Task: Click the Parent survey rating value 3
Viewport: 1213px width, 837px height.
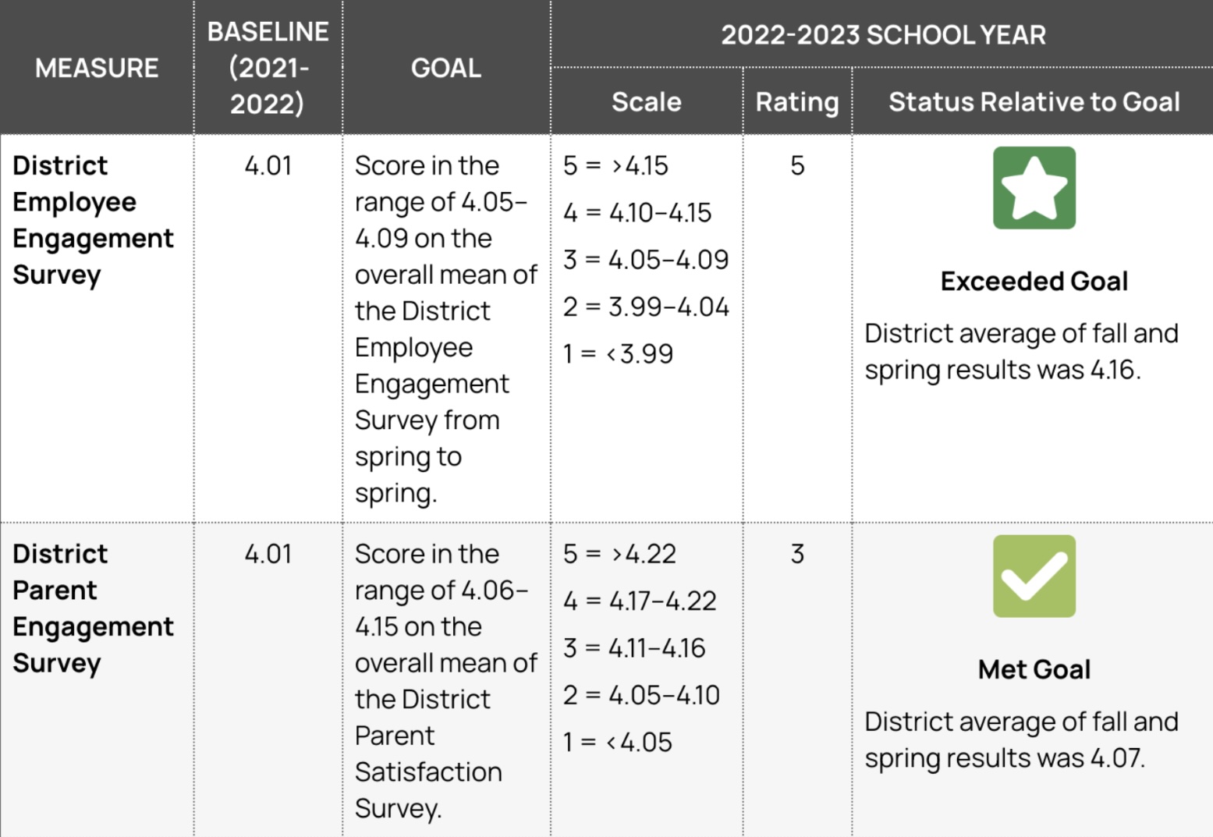Action: [796, 554]
